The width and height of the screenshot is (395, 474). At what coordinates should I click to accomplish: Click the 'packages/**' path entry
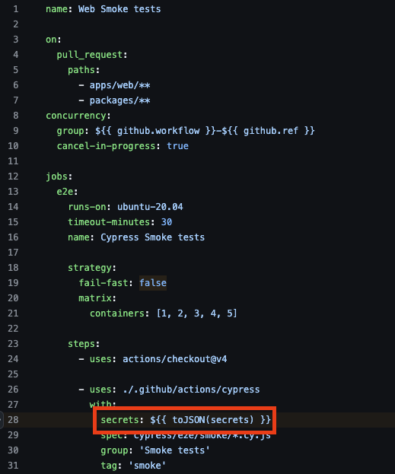point(119,100)
